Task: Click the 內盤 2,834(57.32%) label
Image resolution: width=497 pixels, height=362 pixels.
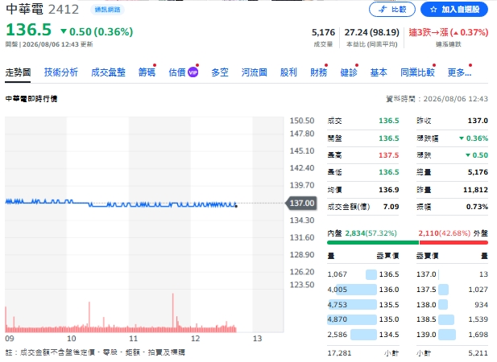Action: coord(362,233)
